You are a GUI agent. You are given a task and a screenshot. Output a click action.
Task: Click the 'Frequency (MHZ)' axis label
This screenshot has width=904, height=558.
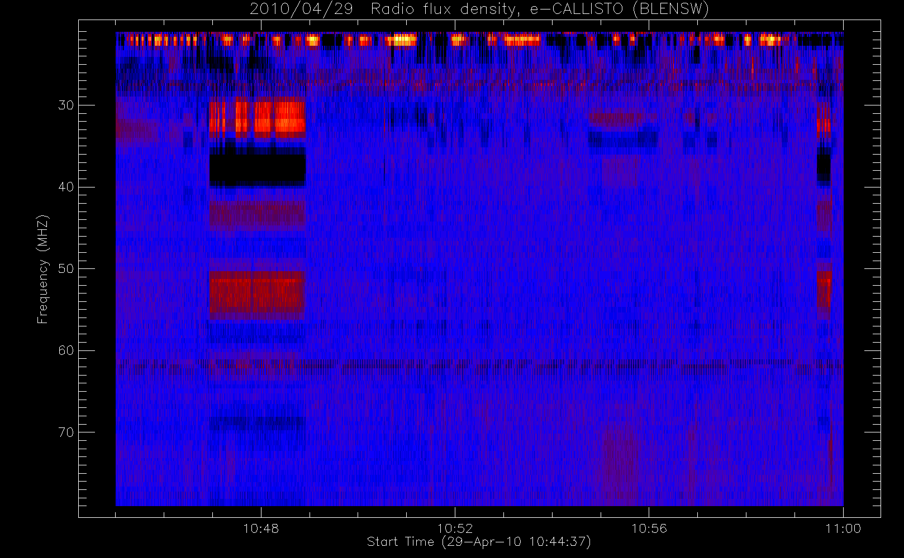42,270
